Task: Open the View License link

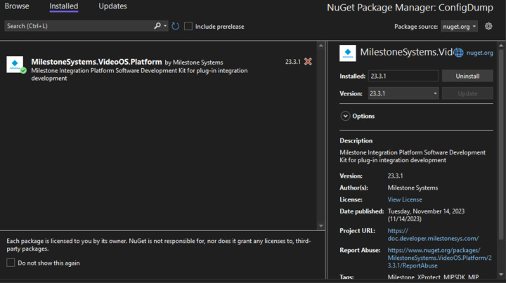Action: (x=403, y=199)
